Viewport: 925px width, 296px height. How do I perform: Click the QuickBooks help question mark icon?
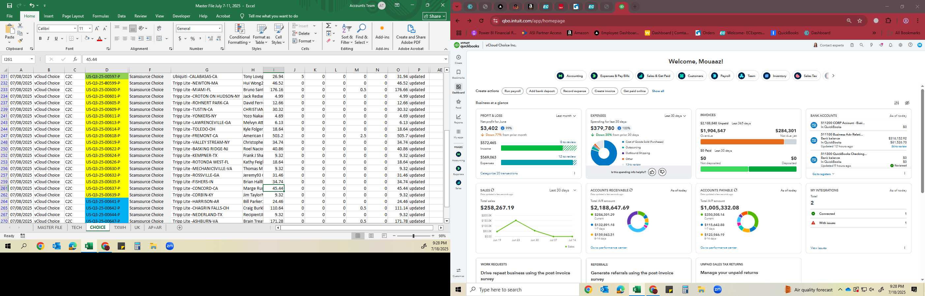point(910,45)
